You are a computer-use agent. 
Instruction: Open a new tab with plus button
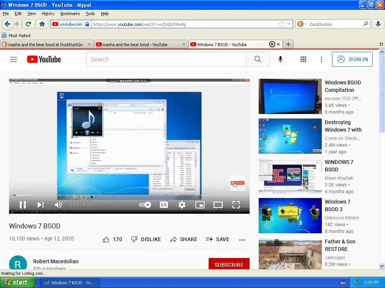coord(288,44)
